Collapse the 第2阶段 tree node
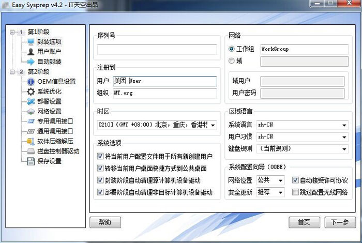Image resolution: width=362 pixels, height=243 pixels. point(12,72)
